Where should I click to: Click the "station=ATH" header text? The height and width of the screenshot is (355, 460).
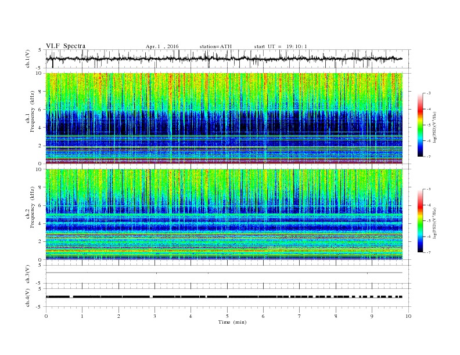(215, 46)
